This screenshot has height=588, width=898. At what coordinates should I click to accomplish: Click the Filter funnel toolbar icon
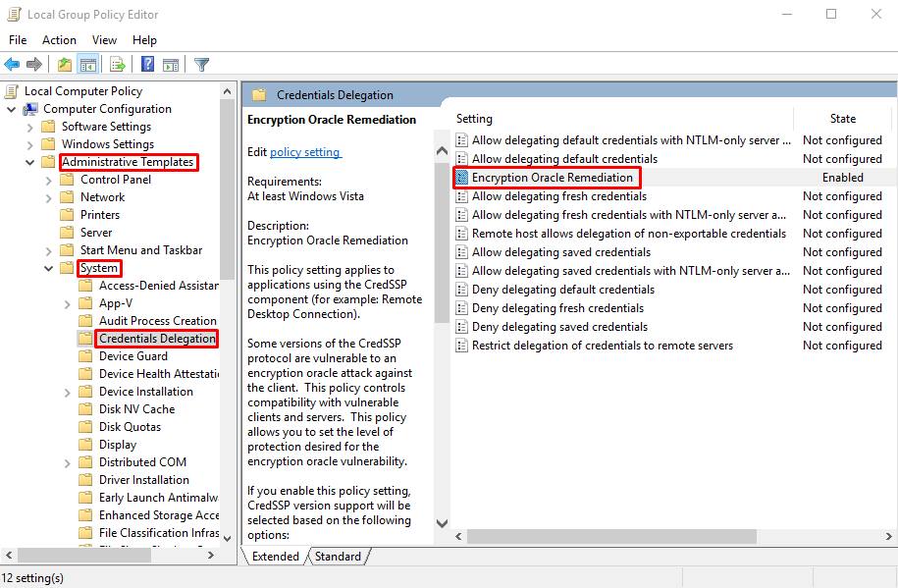[201, 65]
